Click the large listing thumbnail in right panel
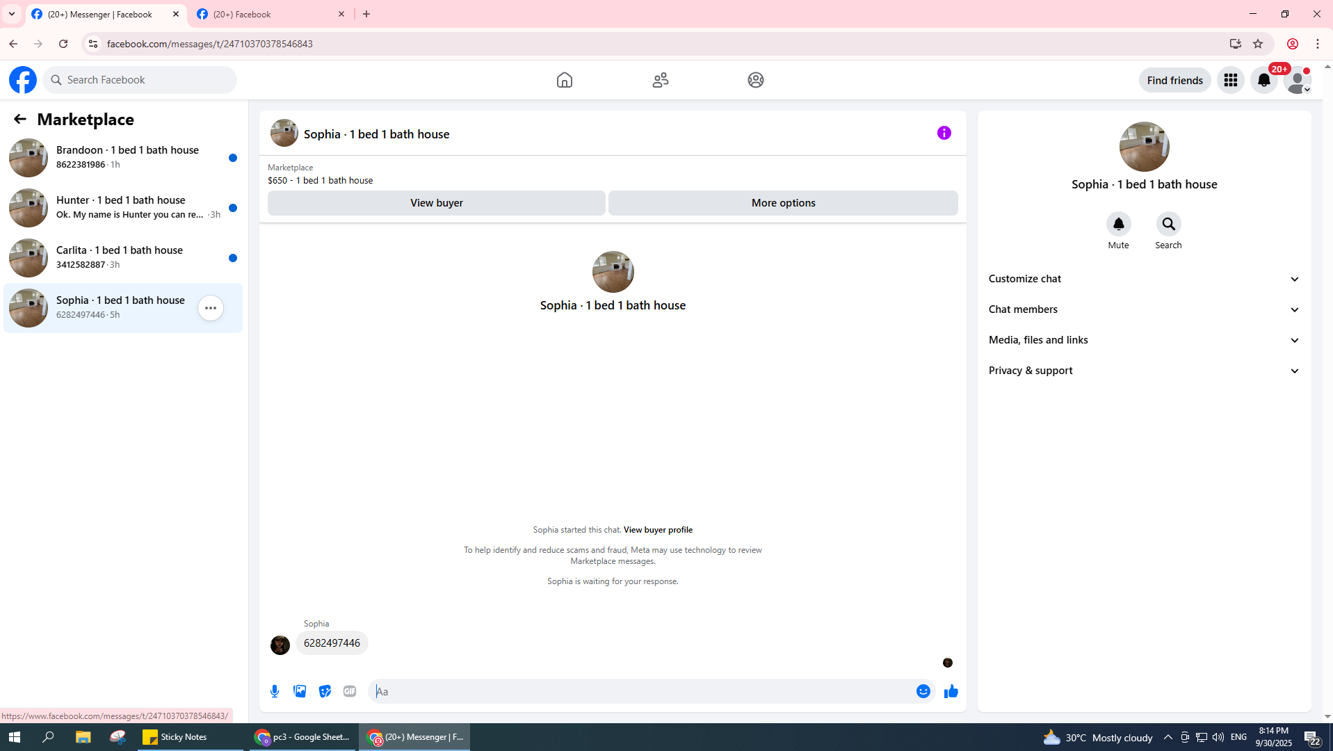Screen dimensions: 1333x751 click(1144, 147)
